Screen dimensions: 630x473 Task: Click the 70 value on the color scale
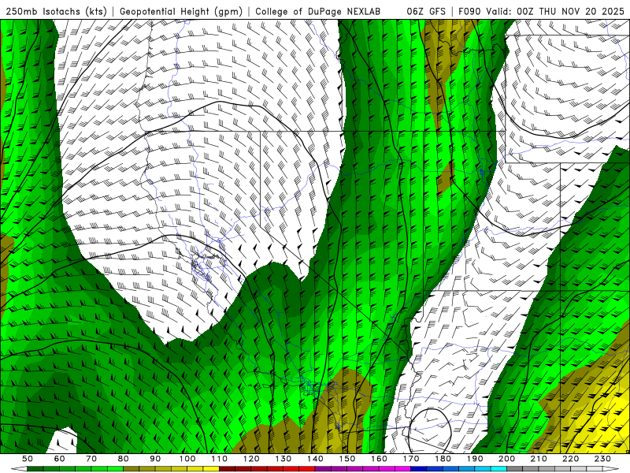click(x=91, y=459)
